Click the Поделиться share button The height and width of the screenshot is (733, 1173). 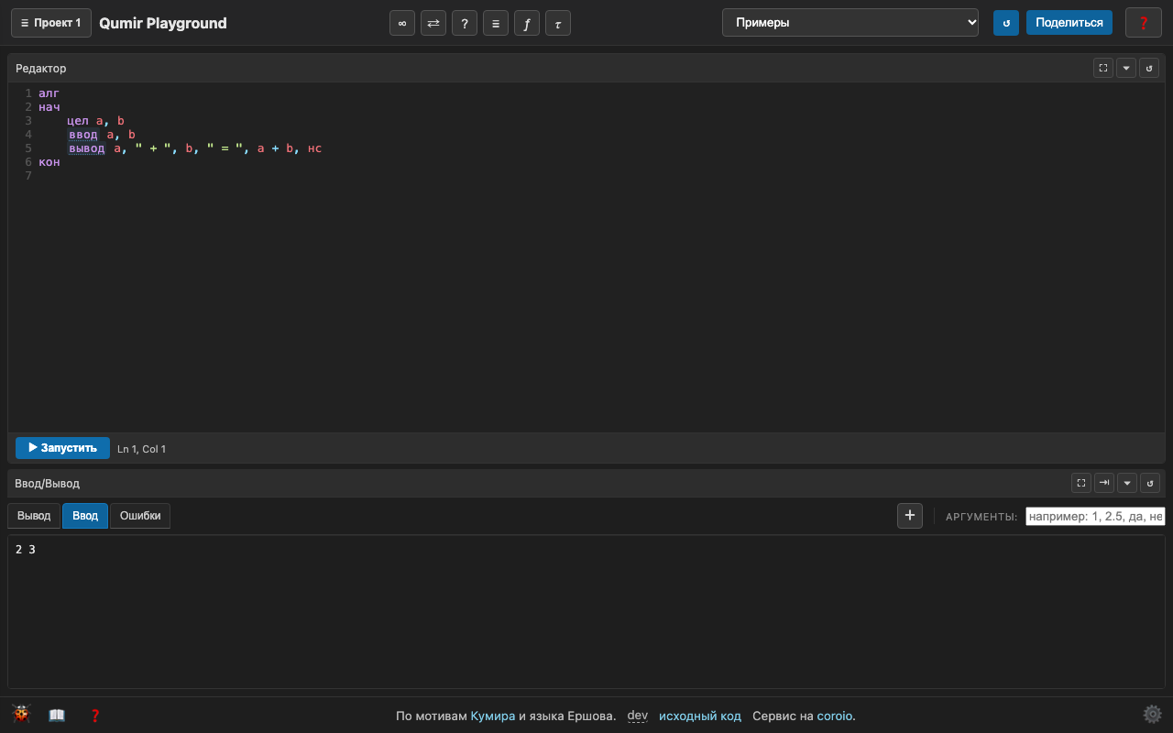(x=1069, y=23)
